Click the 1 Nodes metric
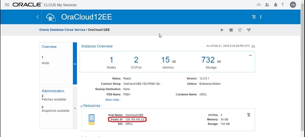This screenshot has width=305, height=137. click(x=111, y=62)
